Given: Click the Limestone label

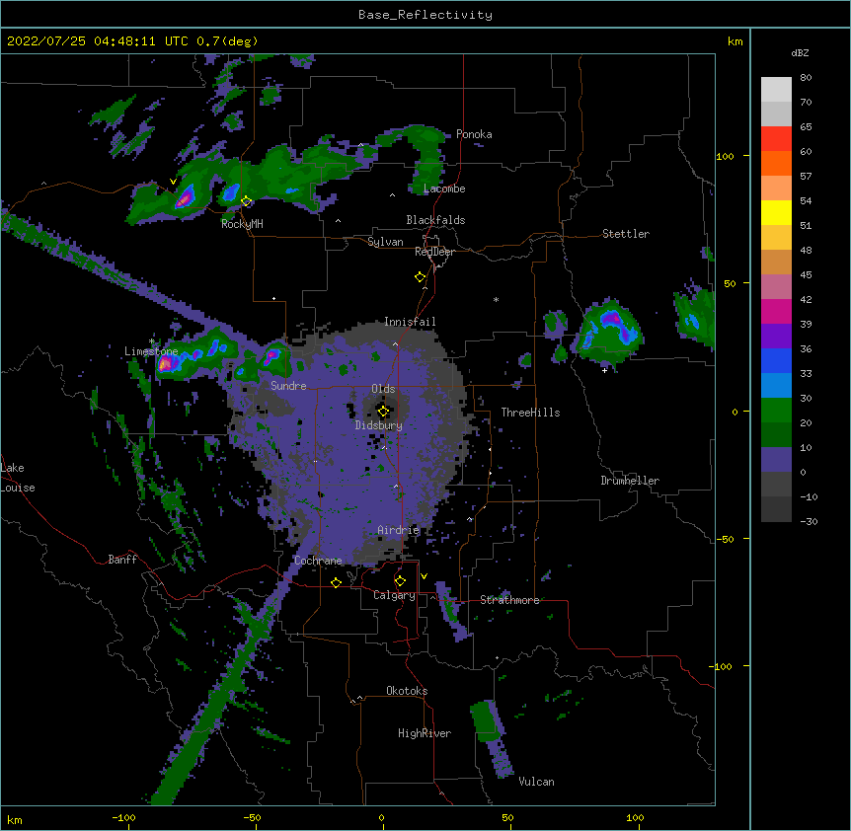Looking at the screenshot, I should click(151, 351).
